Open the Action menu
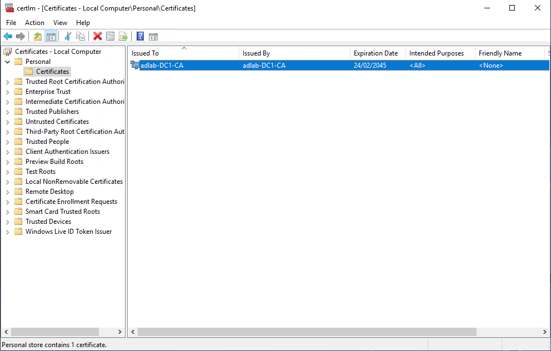The image size is (551, 351). pos(34,23)
